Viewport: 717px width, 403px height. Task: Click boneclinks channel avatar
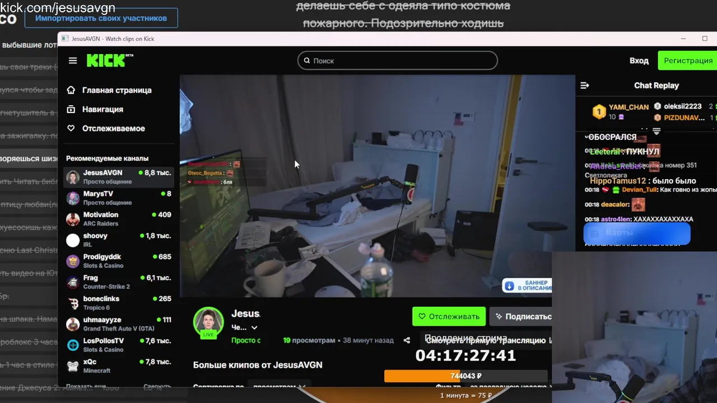73,303
